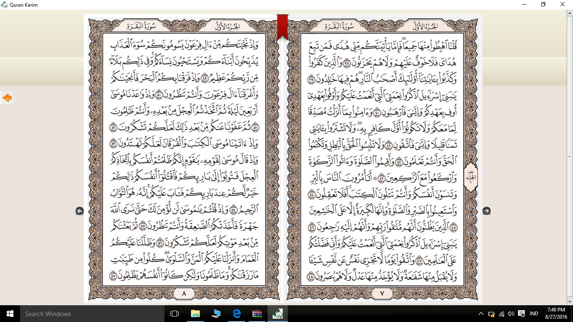Click the computer icon next to File Explorer
Screen dimensions: 573x322
pyautogui.click(x=216, y=314)
